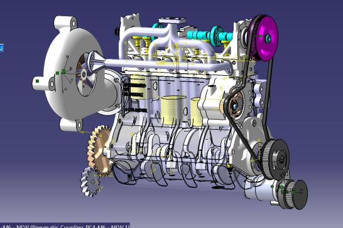This screenshot has height=228, width=343.
Task: Select the oil filler cap on manifold
Action: click(172, 21)
